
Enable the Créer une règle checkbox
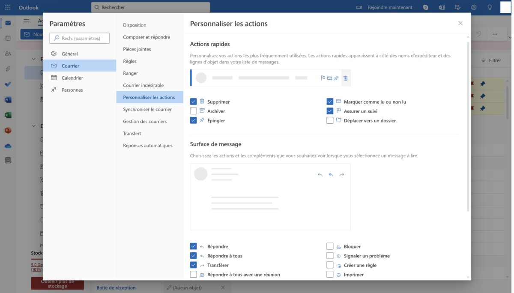click(x=330, y=265)
